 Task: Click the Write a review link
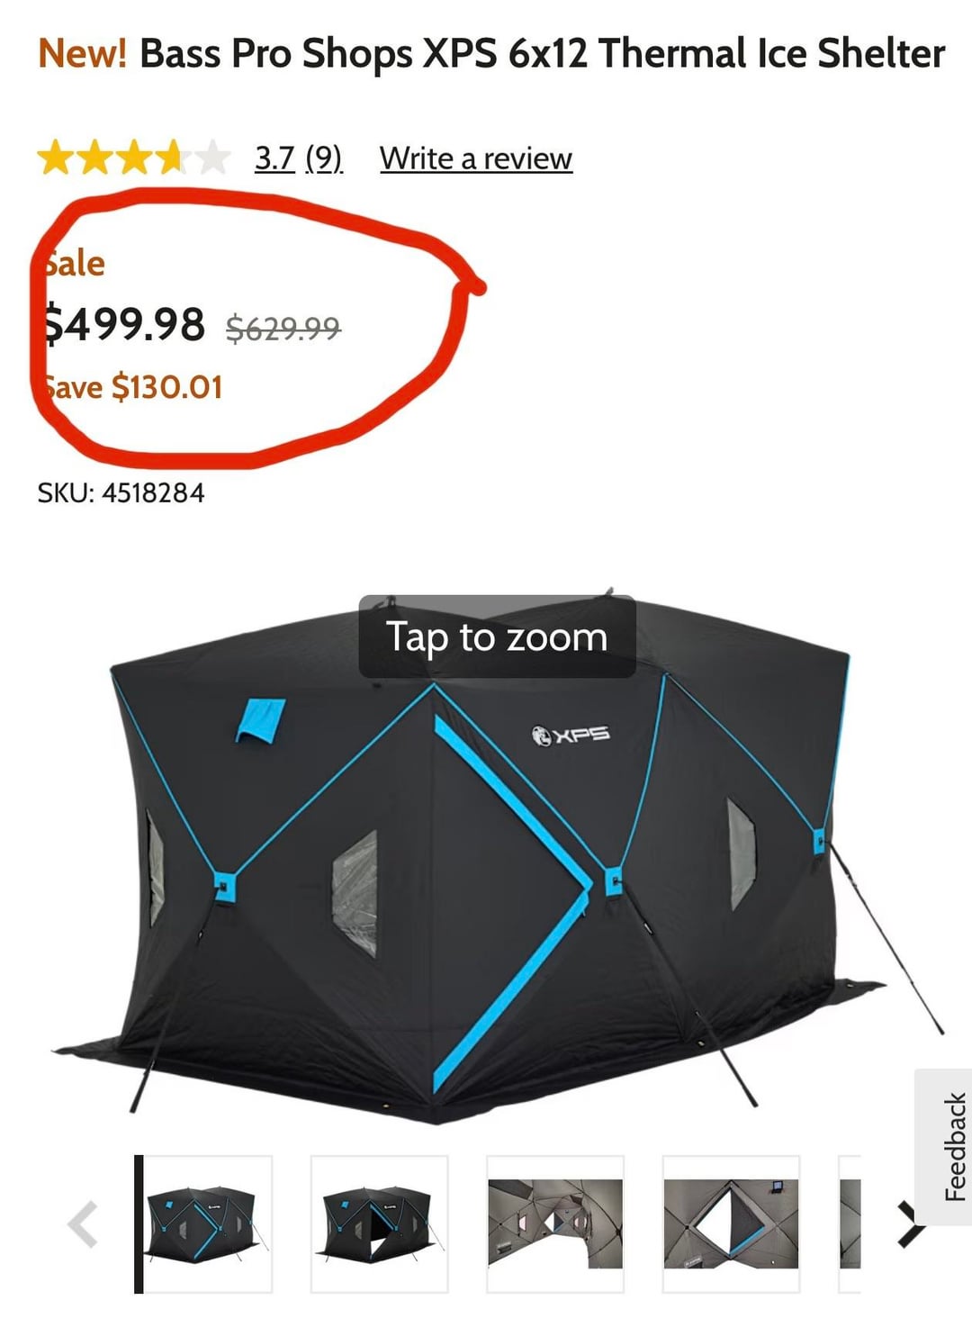476,158
